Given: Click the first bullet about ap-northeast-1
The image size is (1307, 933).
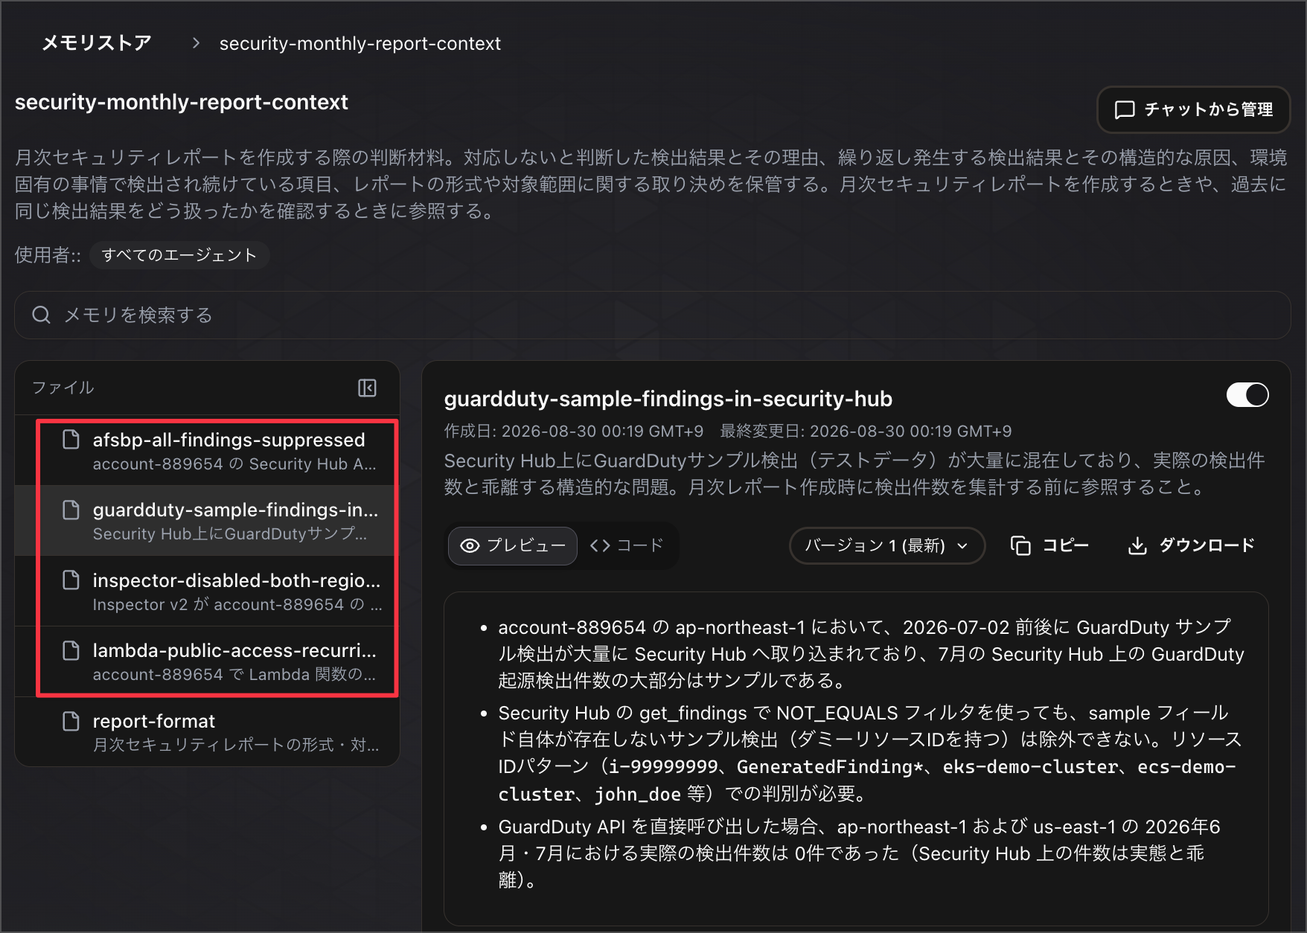Looking at the screenshot, I should coord(871,654).
